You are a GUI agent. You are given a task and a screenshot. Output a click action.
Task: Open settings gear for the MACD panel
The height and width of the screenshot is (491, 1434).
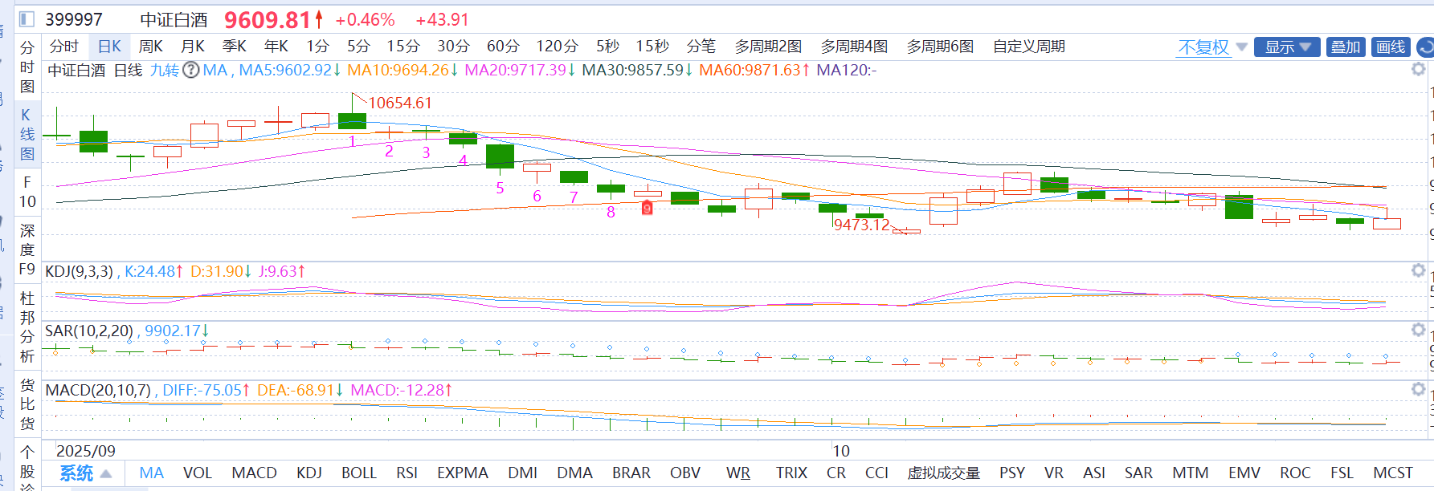pos(1419,389)
